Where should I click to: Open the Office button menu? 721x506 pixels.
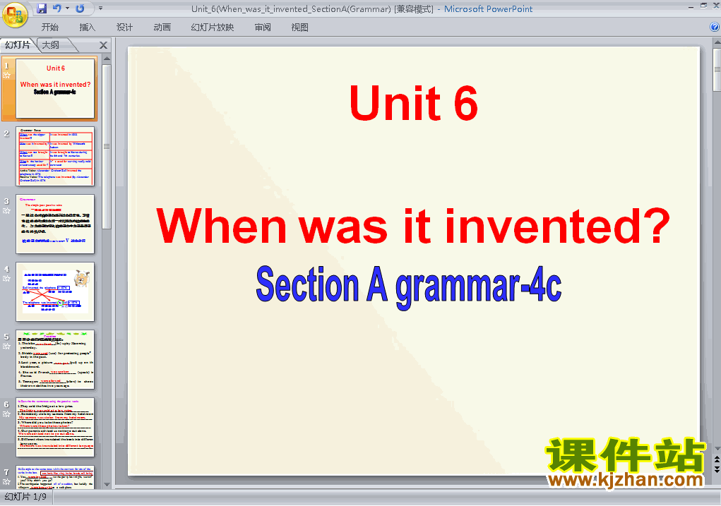pos(14,14)
